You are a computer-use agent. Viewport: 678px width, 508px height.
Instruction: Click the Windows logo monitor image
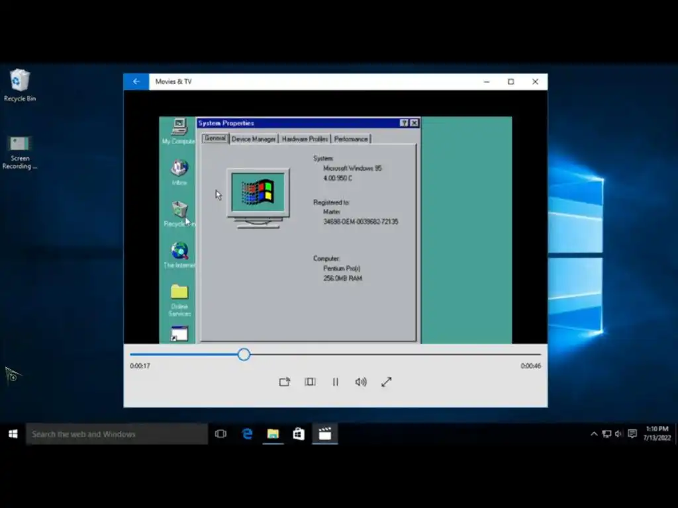(258, 198)
